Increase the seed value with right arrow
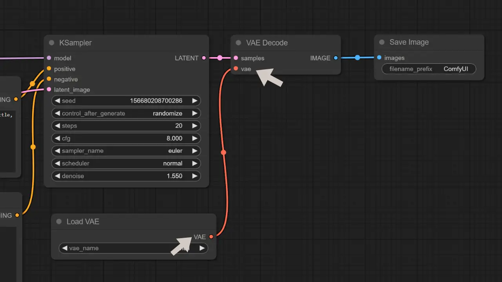The height and width of the screenshot is (282, 502). (195, 101)
